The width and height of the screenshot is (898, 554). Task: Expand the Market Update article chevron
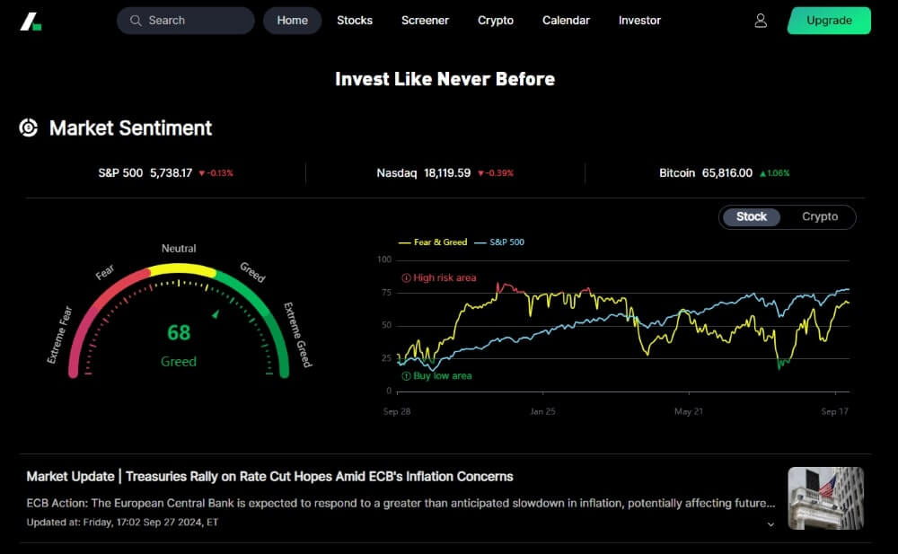coord(770,524)
